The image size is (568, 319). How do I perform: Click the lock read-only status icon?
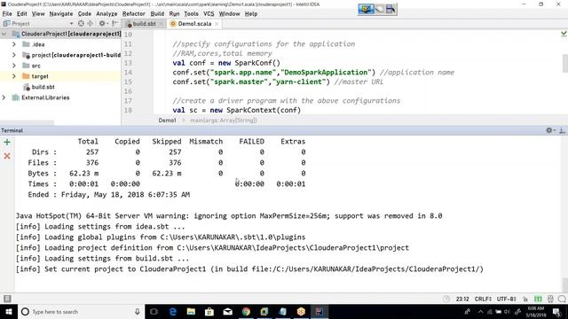pos(525,300)
